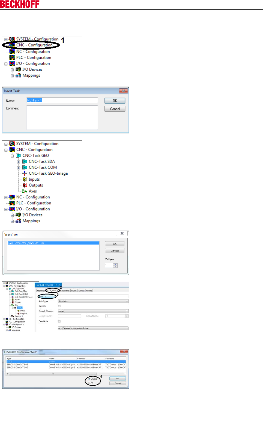Open the Default Channel dropdown
Viewport: 263px width, 424px height.
click(x=93, y=311)
